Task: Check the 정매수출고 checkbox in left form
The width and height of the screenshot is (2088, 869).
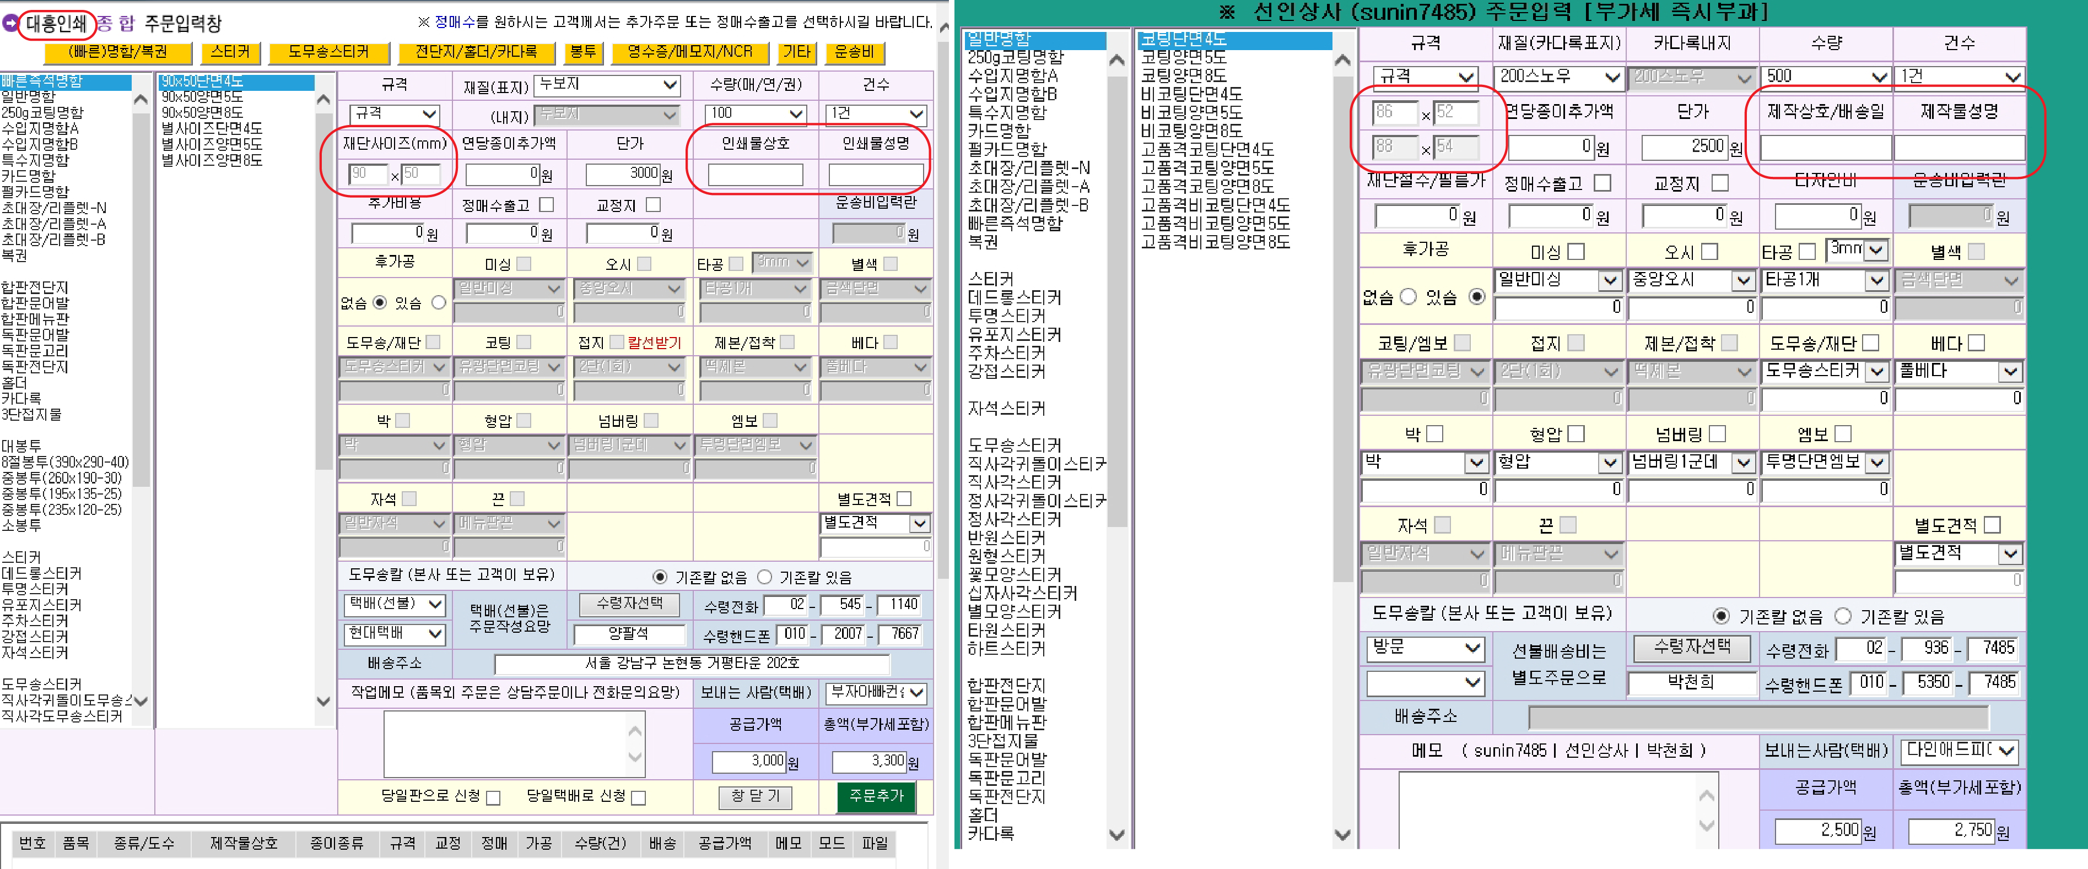Action: 546,205
